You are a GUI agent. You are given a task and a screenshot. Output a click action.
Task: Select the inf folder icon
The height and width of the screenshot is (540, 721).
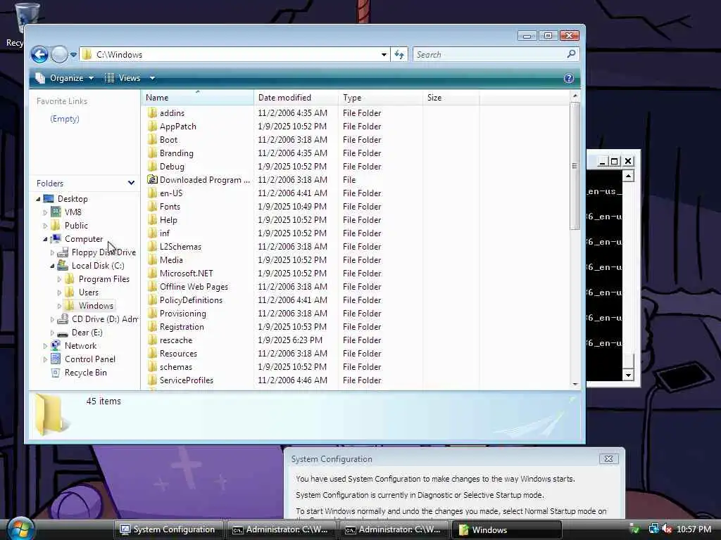[152, 233]
